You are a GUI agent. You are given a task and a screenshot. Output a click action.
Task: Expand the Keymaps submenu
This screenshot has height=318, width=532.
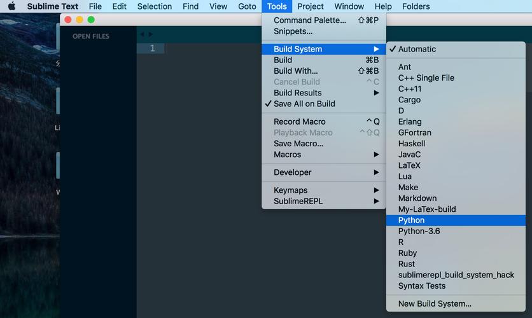[324, 190]
